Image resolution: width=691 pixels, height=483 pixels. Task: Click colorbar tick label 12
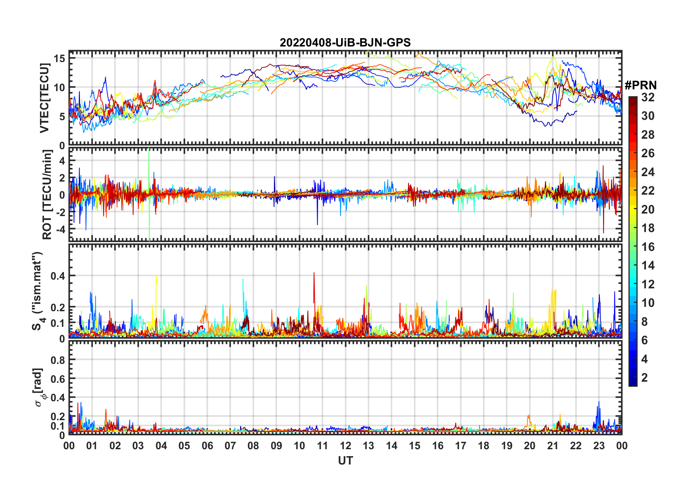coord(648,284)
